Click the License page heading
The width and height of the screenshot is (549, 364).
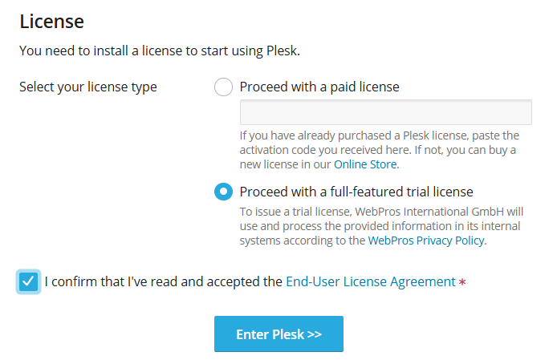click(x=52, y=22)
